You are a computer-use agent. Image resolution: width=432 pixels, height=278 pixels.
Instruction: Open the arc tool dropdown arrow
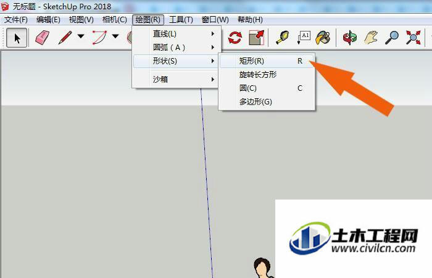click(115, 36)
